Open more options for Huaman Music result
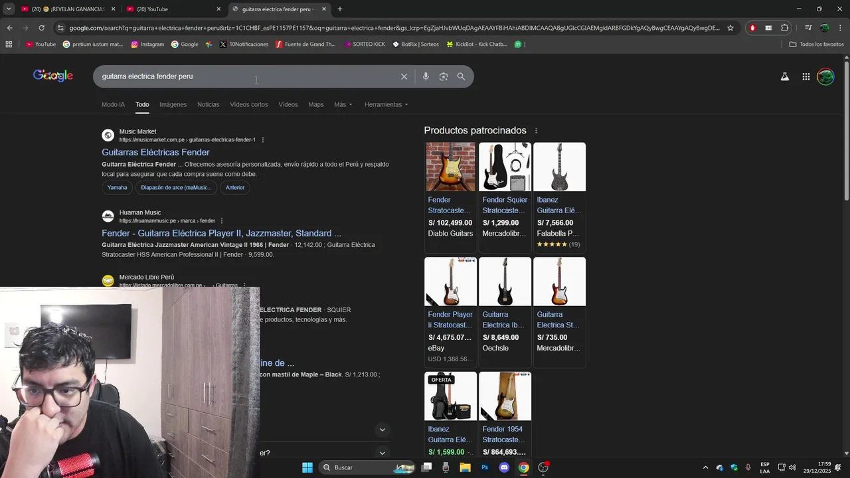The image size is (850, 478). pyautogui.click(x=222, y=221)
